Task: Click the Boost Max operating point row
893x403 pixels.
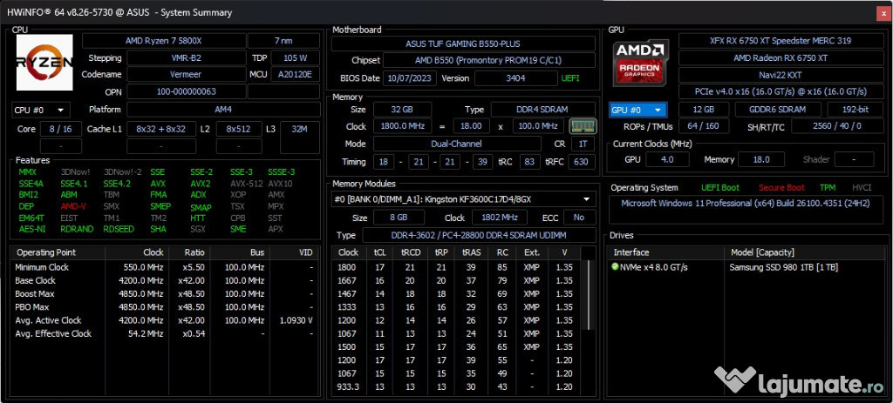Action: (164, 294)
